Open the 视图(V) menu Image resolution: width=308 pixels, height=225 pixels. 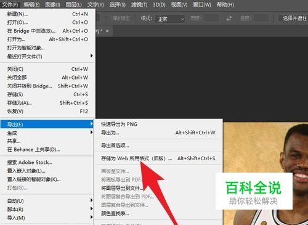(x=179, y=4)
